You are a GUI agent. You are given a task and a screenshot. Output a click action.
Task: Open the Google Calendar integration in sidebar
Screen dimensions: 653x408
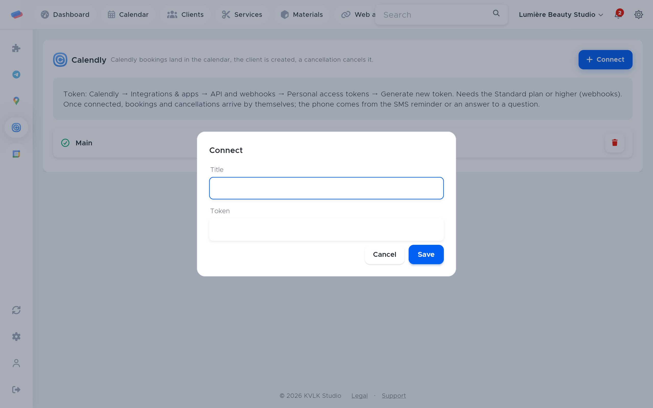coord(16,154)
